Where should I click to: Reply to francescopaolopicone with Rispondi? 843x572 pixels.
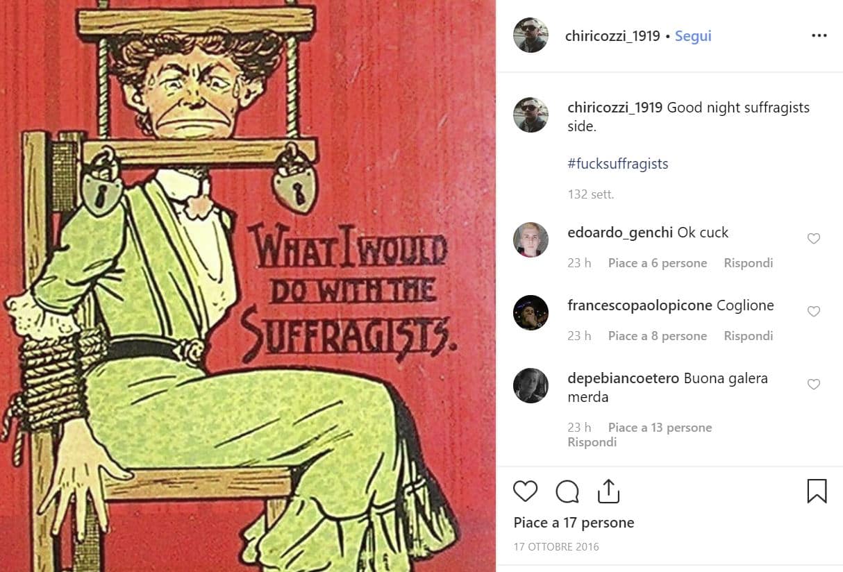(x=748, y=336)
